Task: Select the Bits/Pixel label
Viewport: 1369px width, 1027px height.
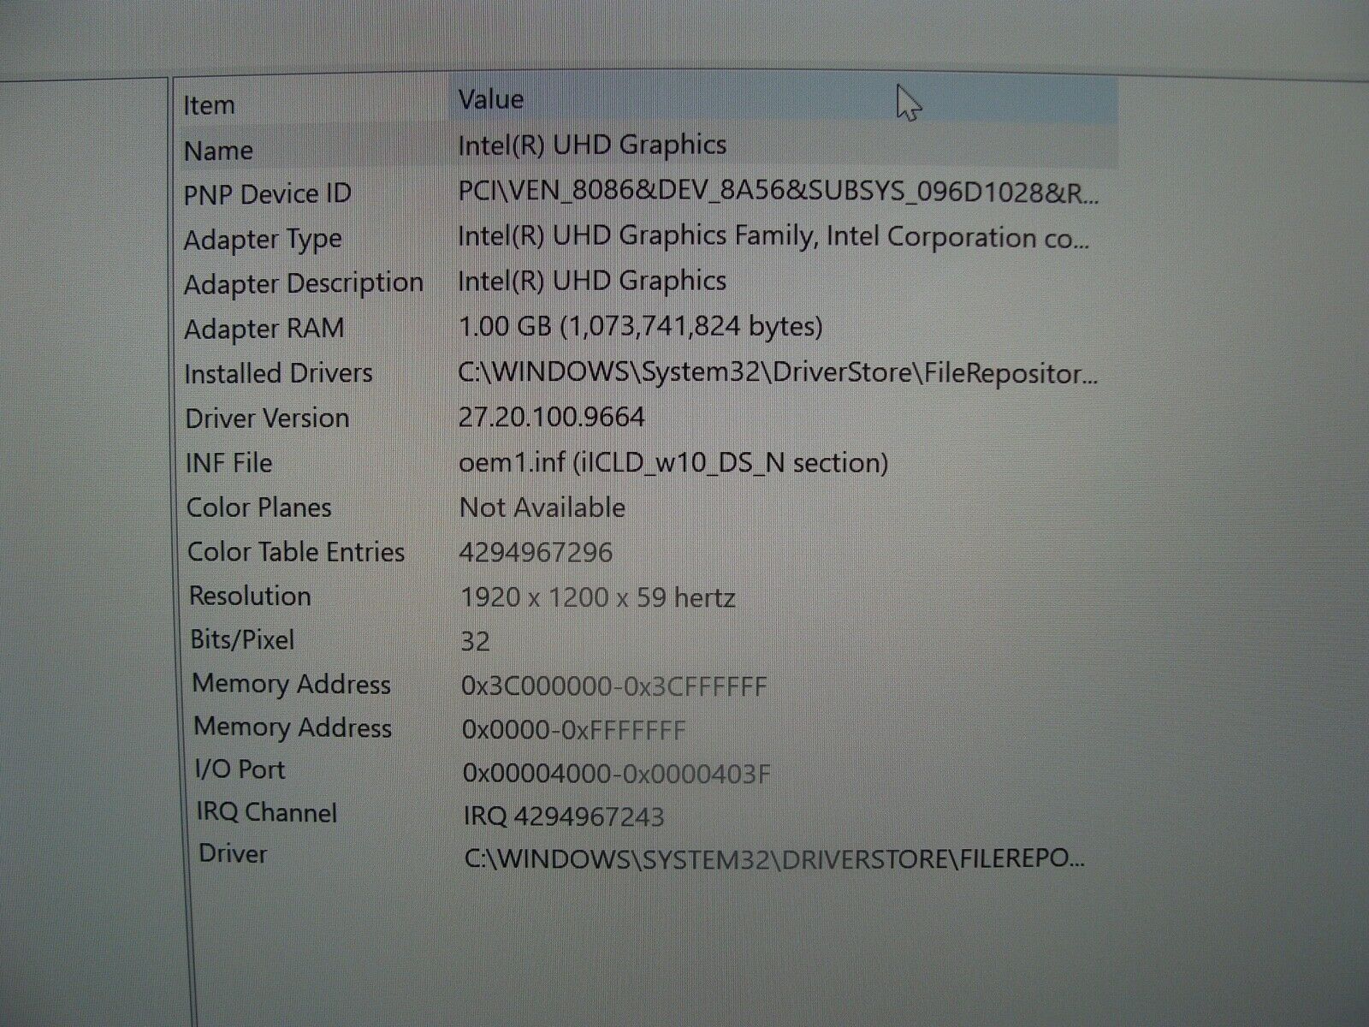Action: (242, 639)
